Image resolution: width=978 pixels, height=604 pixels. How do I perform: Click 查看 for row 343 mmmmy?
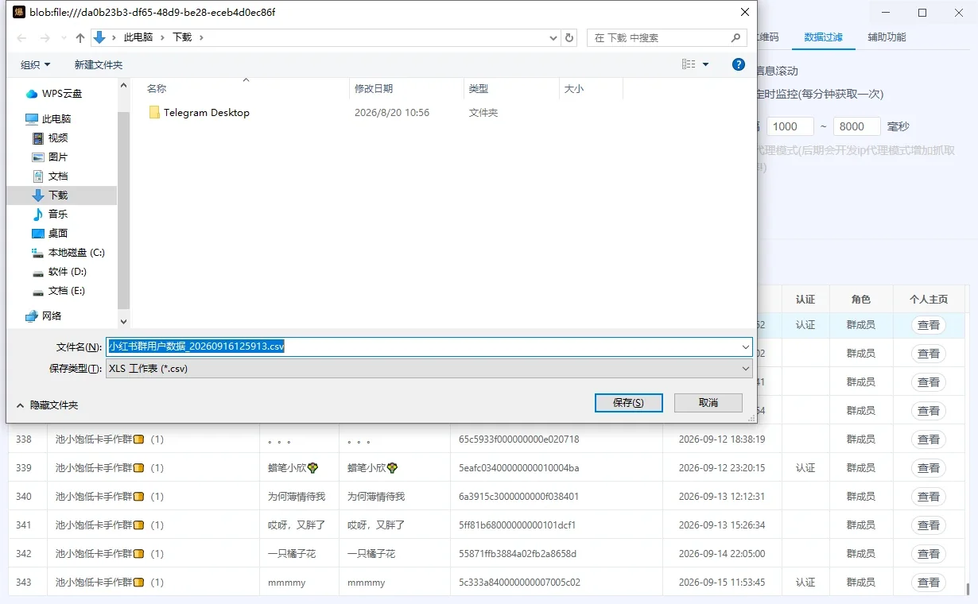pyautogui.click(x=929, y=583)
